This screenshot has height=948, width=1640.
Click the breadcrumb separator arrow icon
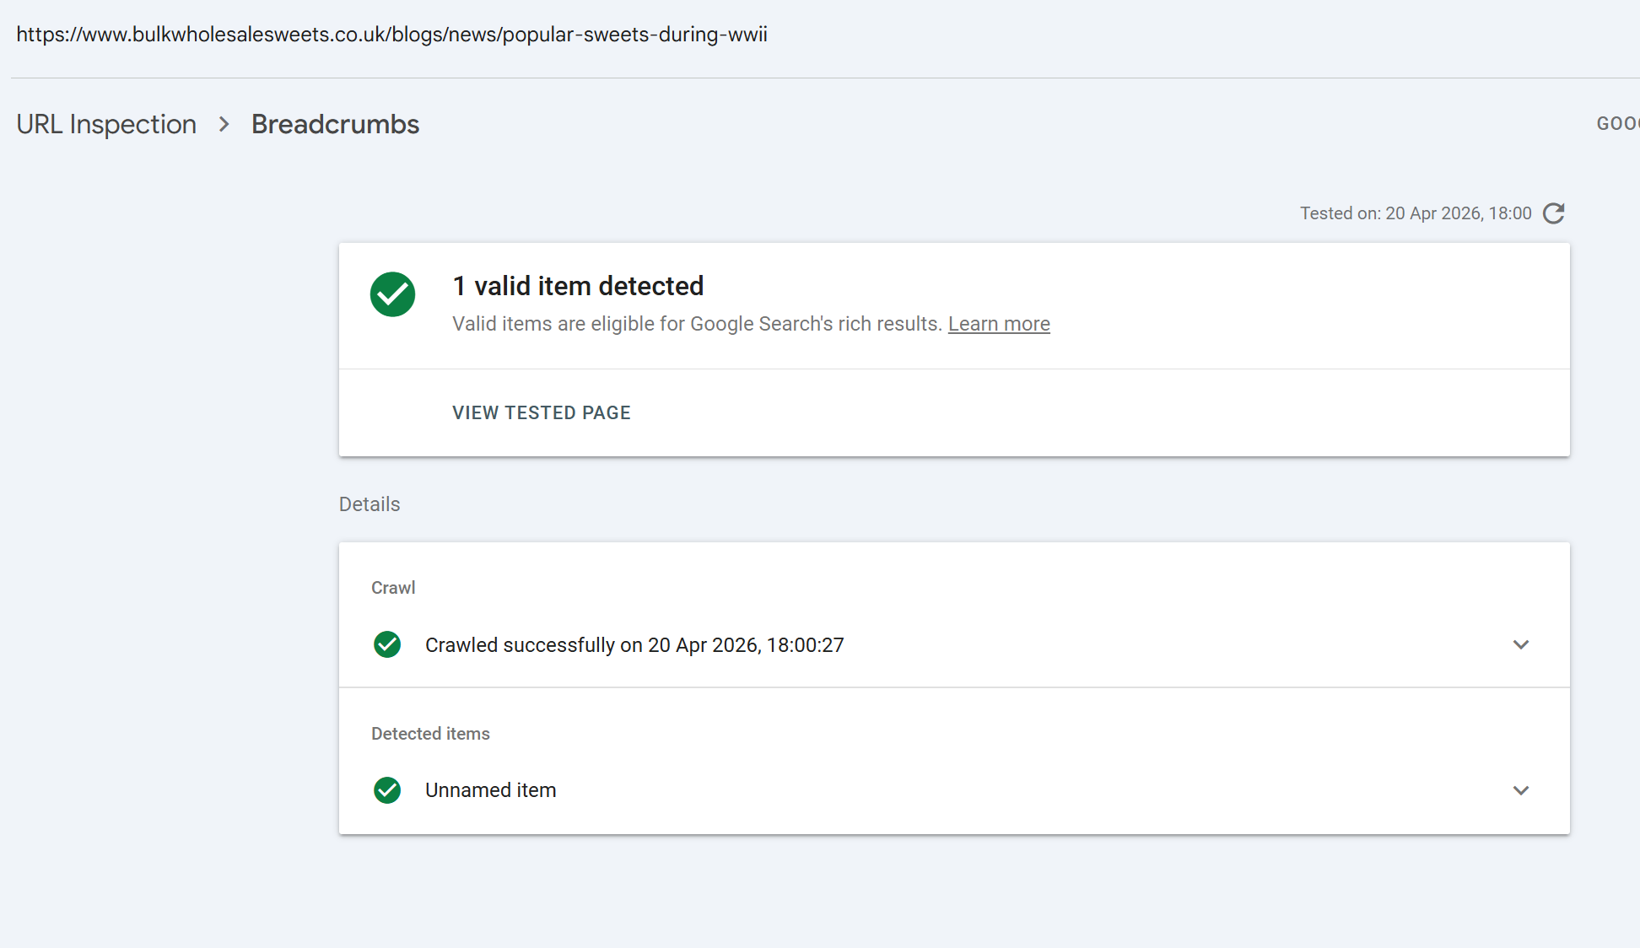click(224, 125)
